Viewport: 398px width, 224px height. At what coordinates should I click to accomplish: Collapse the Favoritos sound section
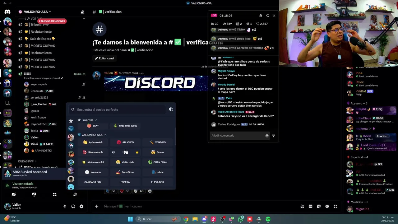(87, 120)
